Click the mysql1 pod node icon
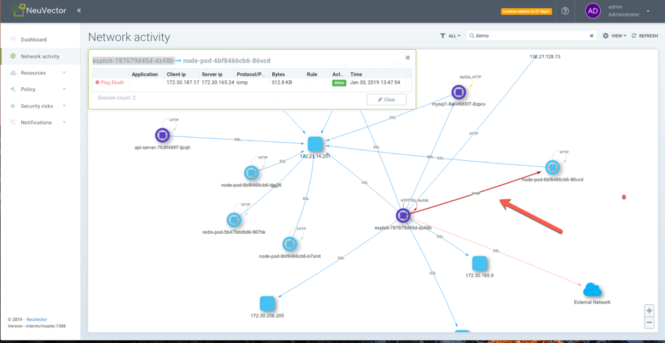Screen dimensions: 665x343 click(x=458, y=91)
